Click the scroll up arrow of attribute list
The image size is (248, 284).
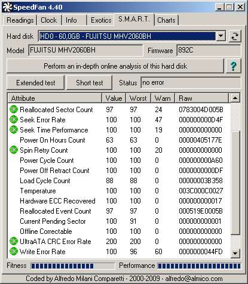point(235,98)
